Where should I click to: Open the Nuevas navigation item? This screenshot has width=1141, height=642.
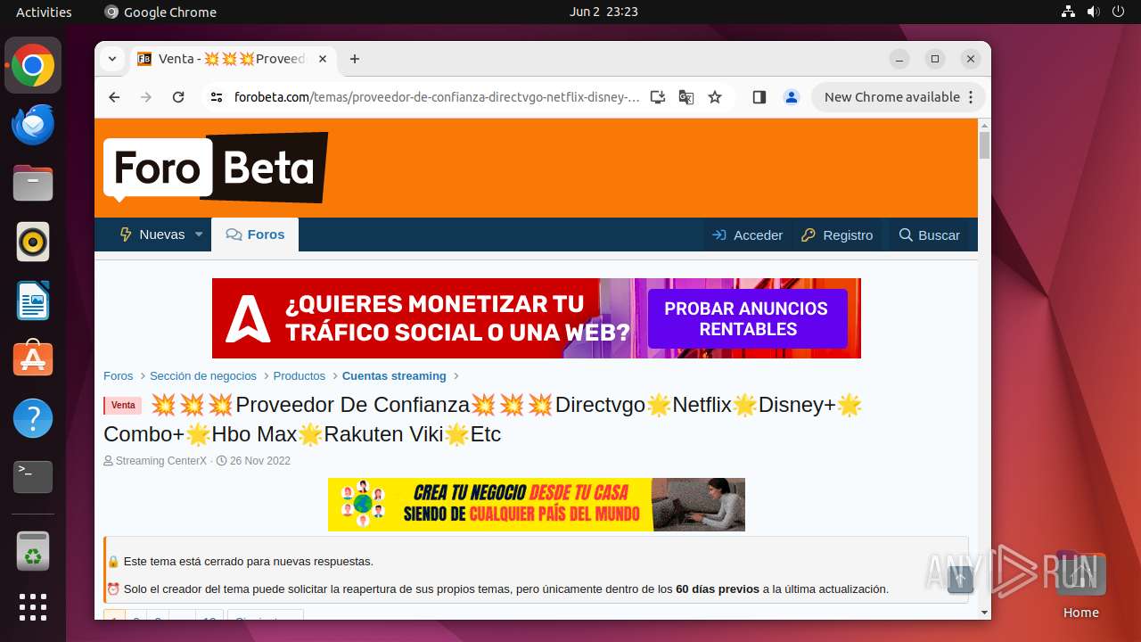152,235
